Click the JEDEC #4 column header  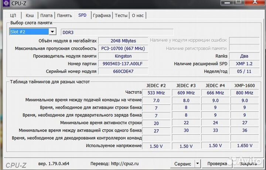pyautogui.click(x=215, y=86)
